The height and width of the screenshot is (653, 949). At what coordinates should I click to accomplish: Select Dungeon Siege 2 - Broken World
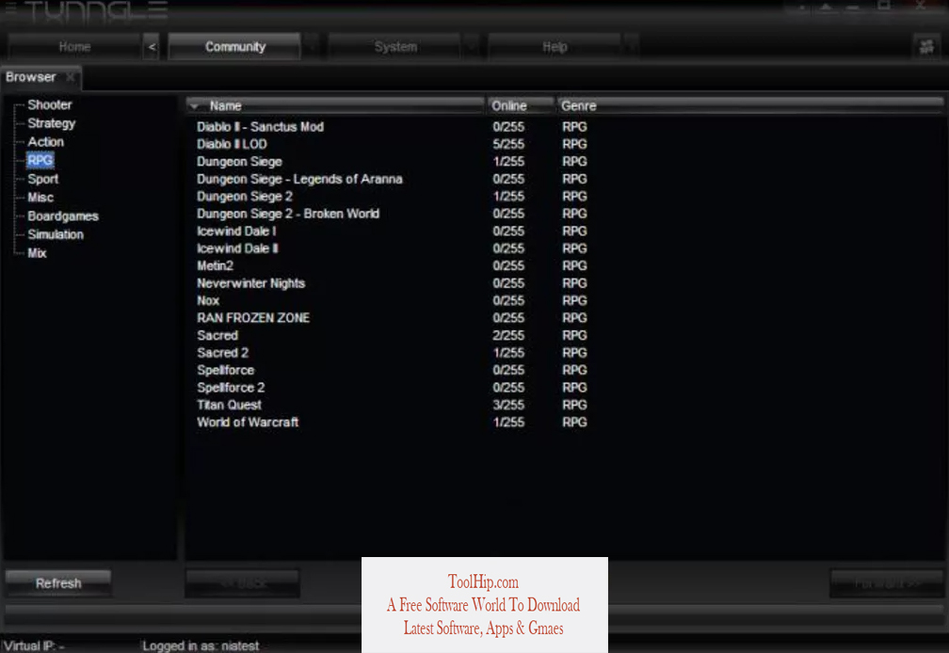[288, 214]
